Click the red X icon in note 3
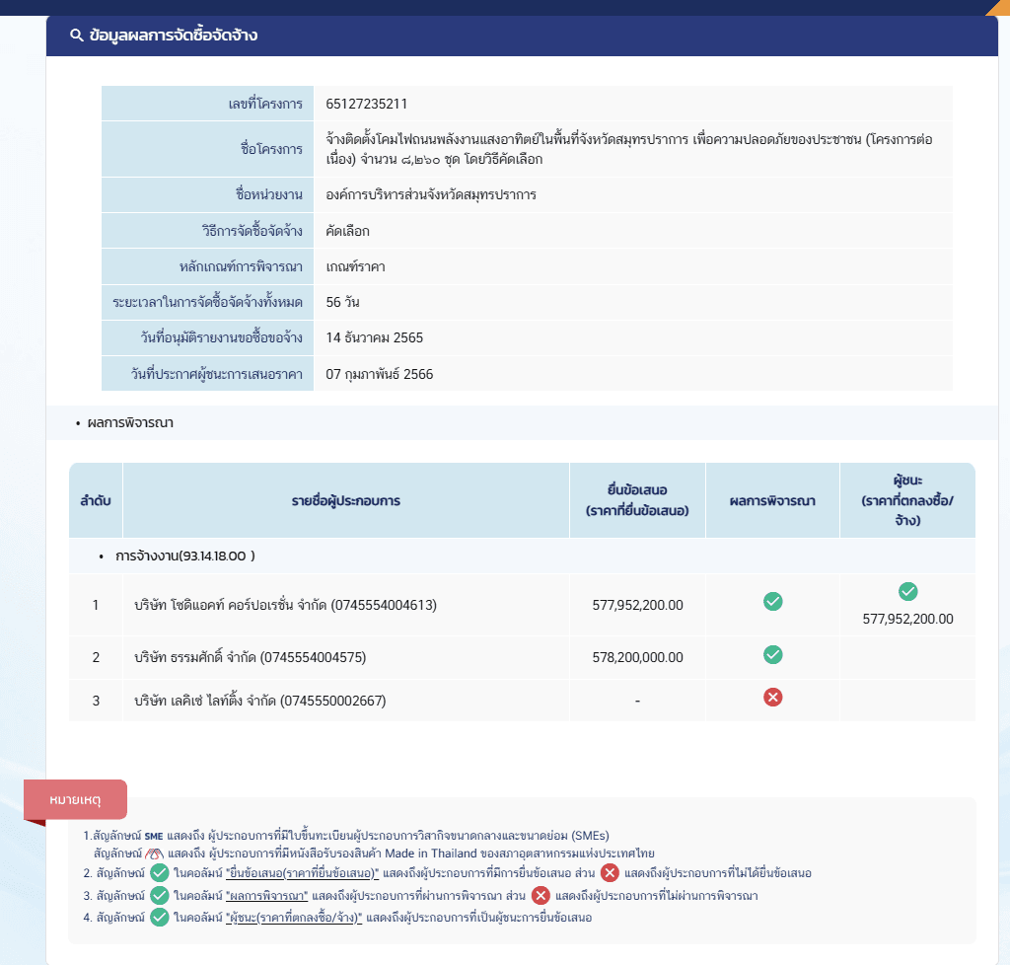 coord(541,896)
